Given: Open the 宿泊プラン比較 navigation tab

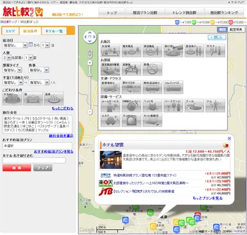Looking at the screenshot, I should (145, 13).
